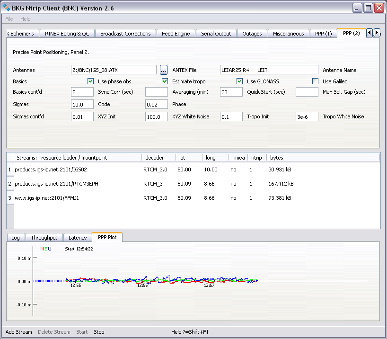This screenshot has width=387, height=339.
Task: Click the BKG Ntrip Client title bar icon
Action: point(7,8)
